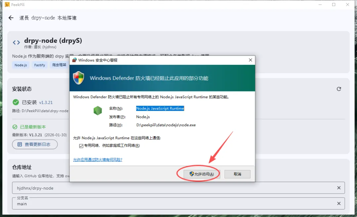The height and width of the screenshot is (217, 357).
Task: Click Allow access button in firewall dialog
Action: click(x=202, y=174)
